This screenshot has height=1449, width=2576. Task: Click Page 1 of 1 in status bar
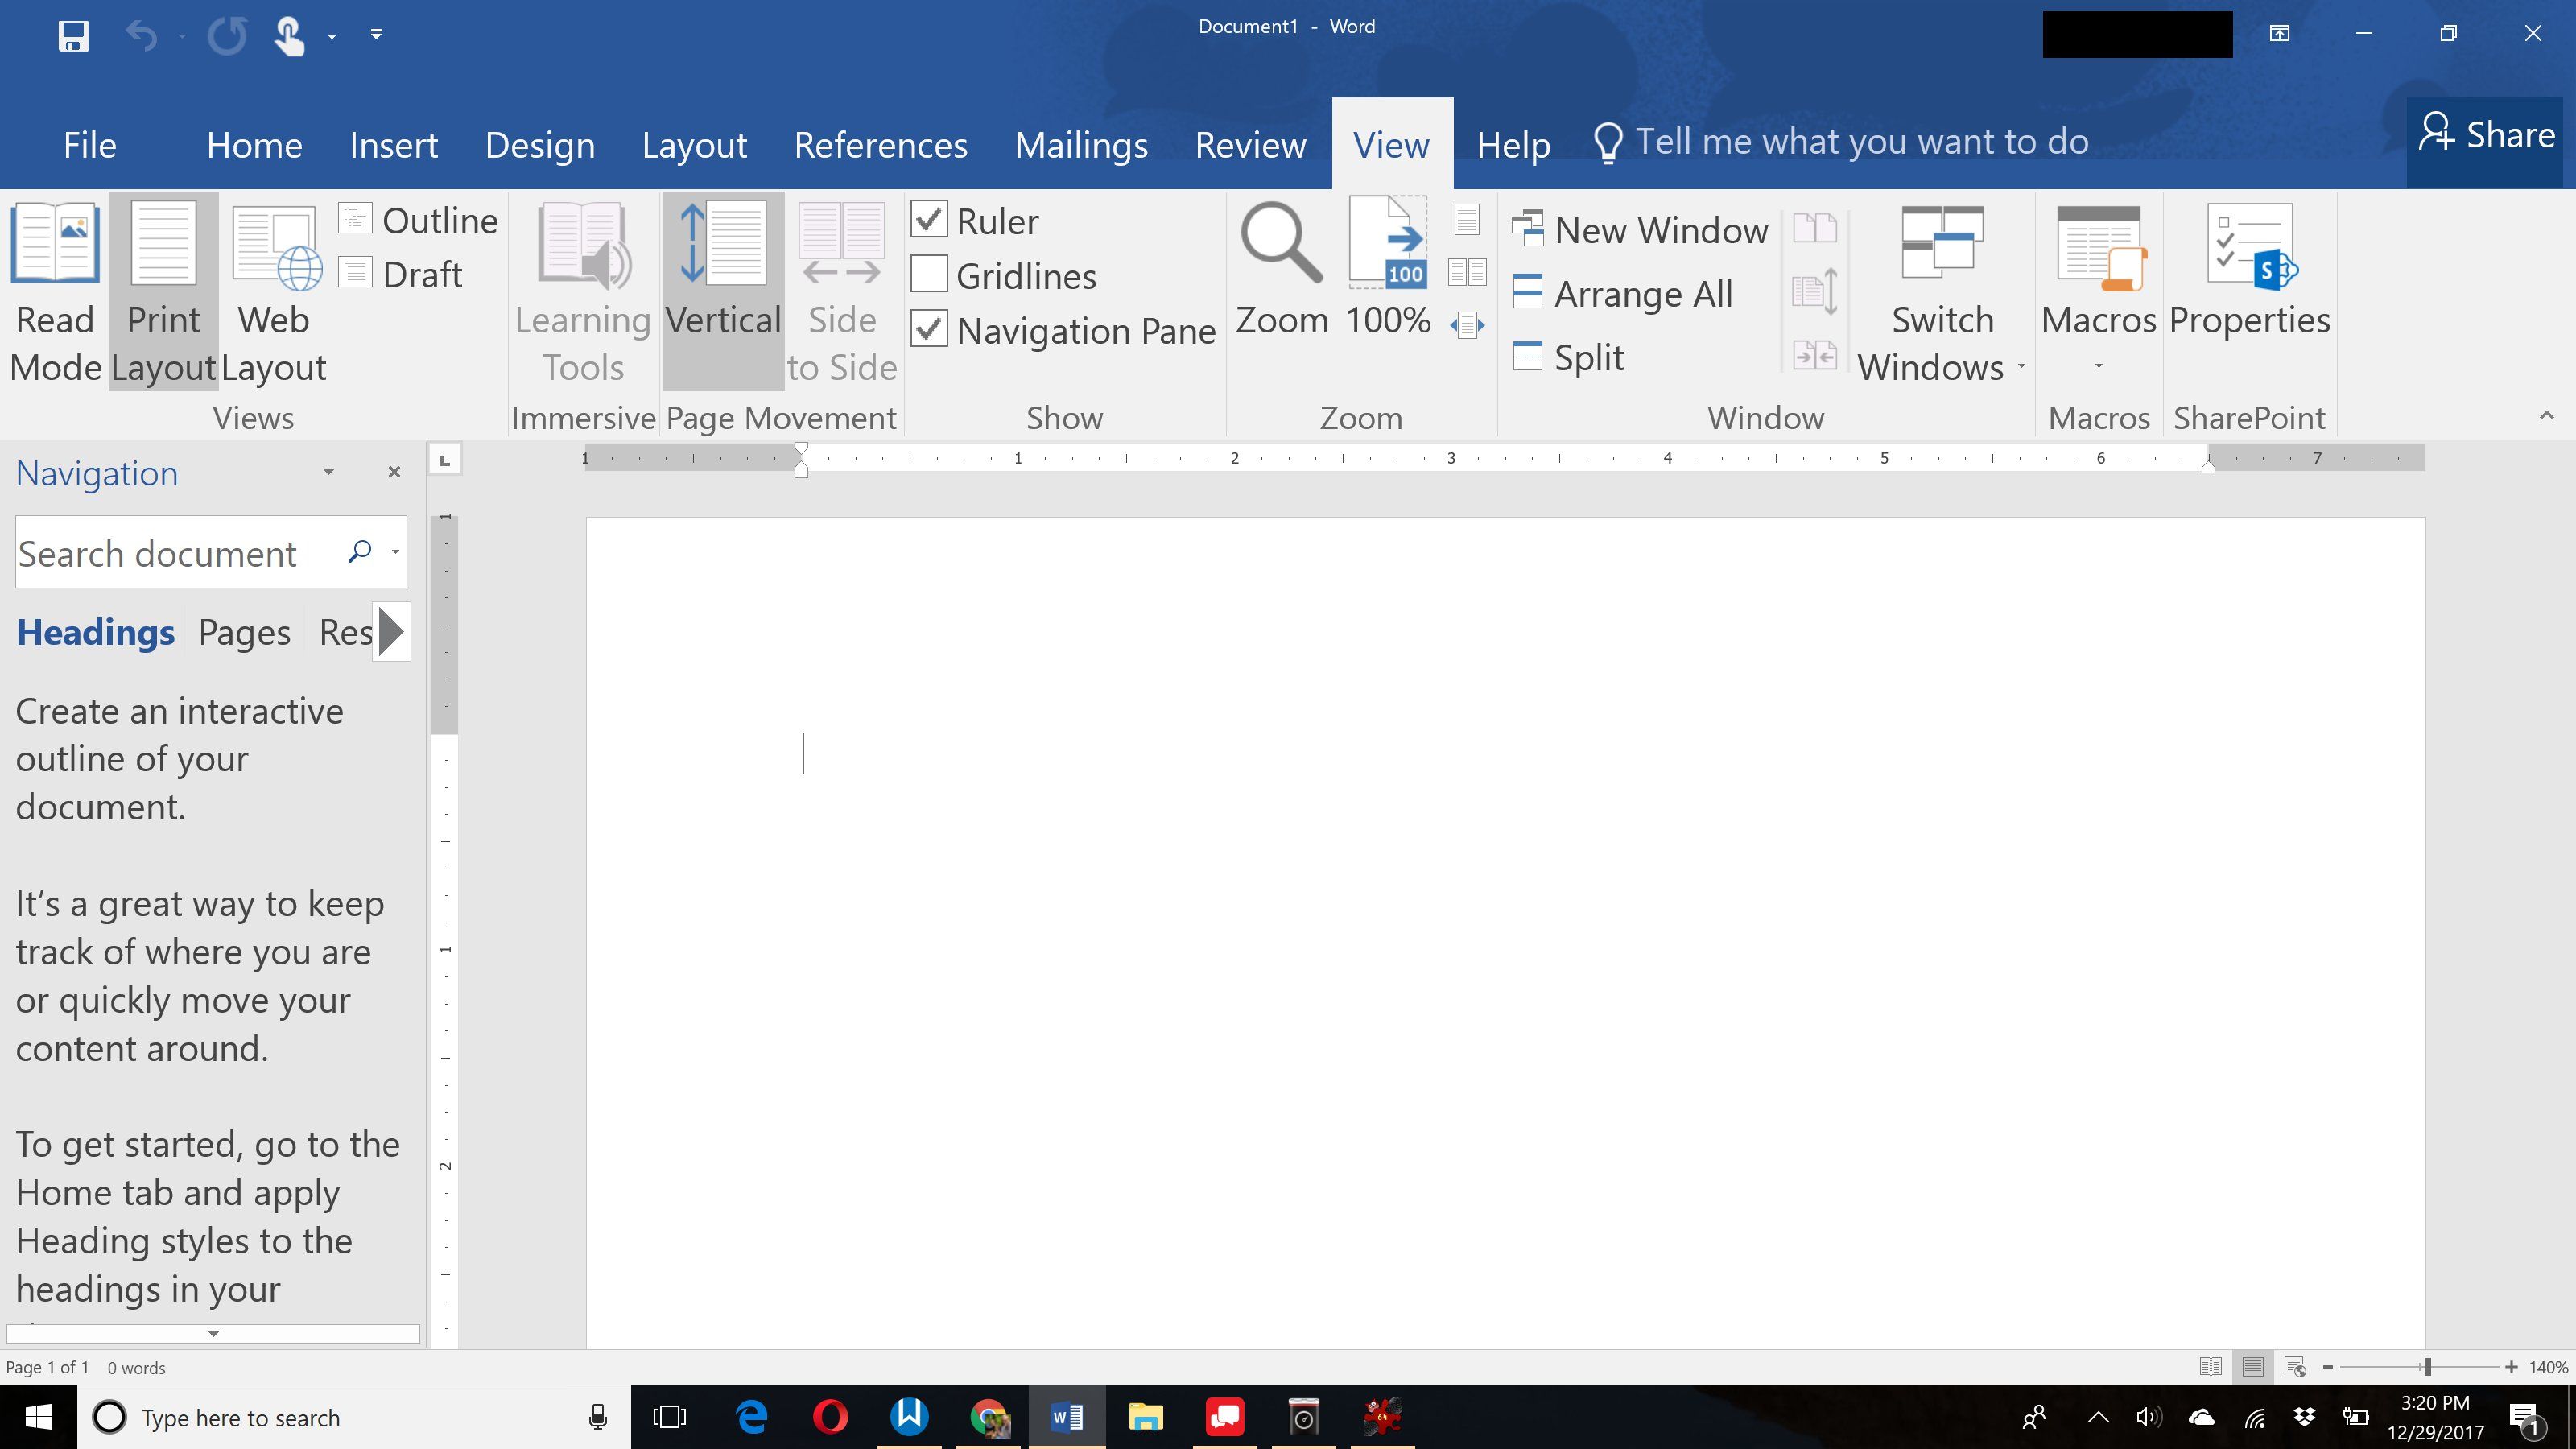pos(47,1367)
